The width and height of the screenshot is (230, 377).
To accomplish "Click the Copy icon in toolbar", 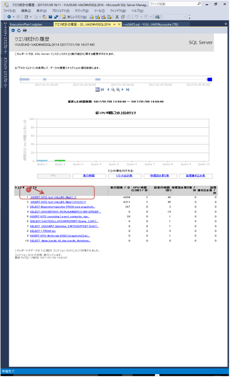I will pyautogui.click(x=123, y=17).
